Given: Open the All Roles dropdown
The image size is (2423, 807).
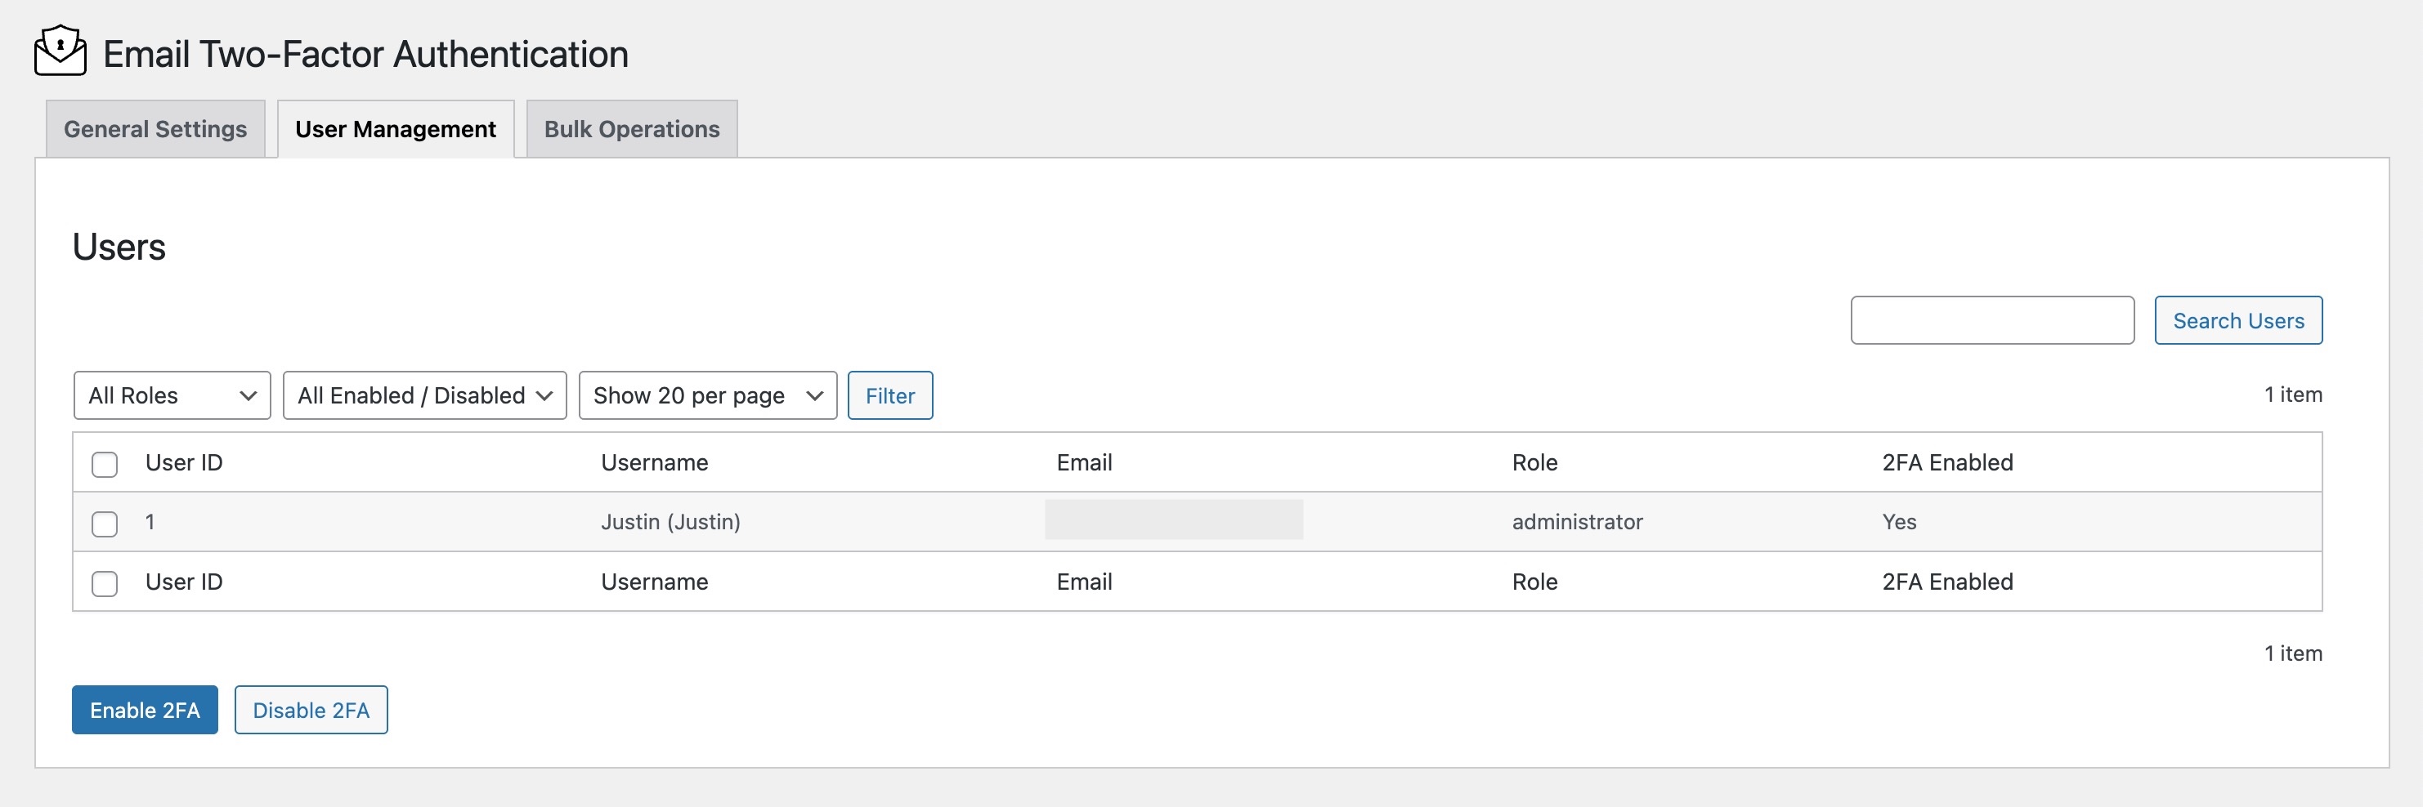Looking at the screenshot, I should pyautogui.click(x=171, y=395).
